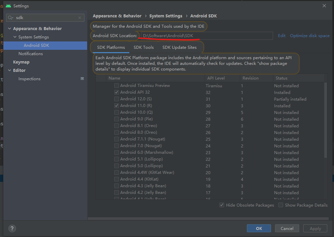Uncheck Android API 32 checkbox
The width and height of the screenshot is (334, 237).
[x=117, y=92]
